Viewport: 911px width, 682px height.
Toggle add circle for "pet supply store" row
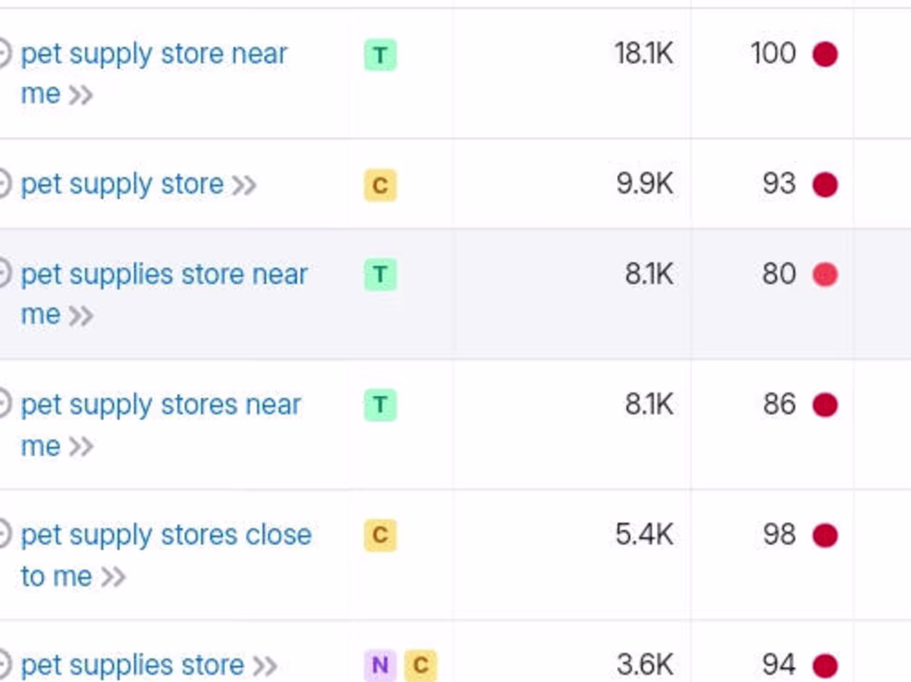point(3,184)
